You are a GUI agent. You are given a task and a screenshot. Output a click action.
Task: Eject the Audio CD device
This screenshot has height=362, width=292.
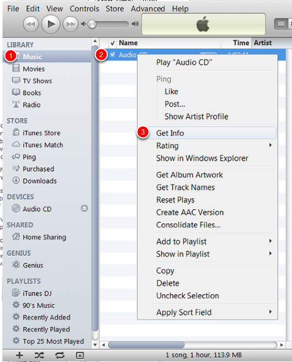coord(85,208)
